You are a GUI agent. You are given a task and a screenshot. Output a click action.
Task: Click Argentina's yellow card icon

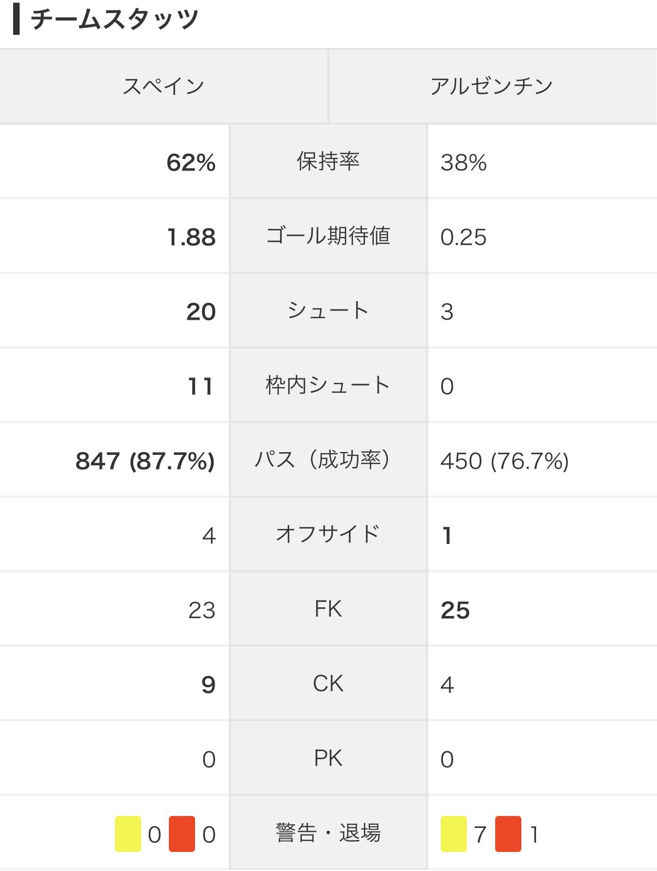(x=454, y=833)
